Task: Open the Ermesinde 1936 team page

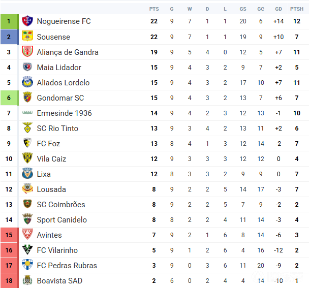Action: [64, 113]
